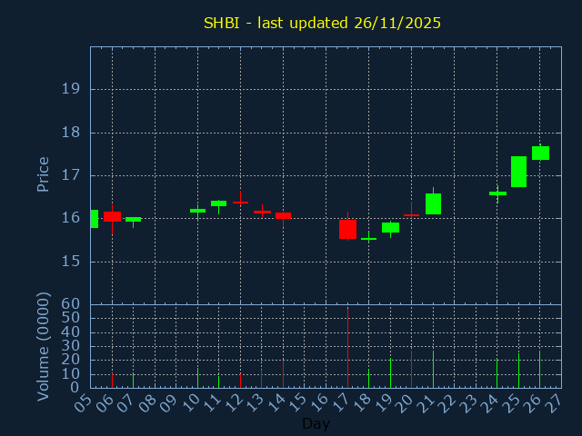Select the green volume bar on day 25
The height and width of the screenshot is (436, 582).
[x=518, y=370]
